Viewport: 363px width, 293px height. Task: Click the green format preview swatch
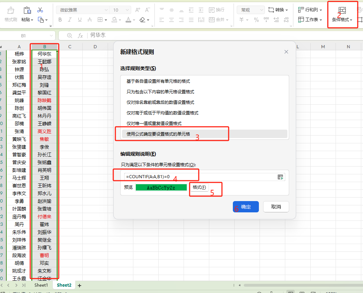[161, 187]
